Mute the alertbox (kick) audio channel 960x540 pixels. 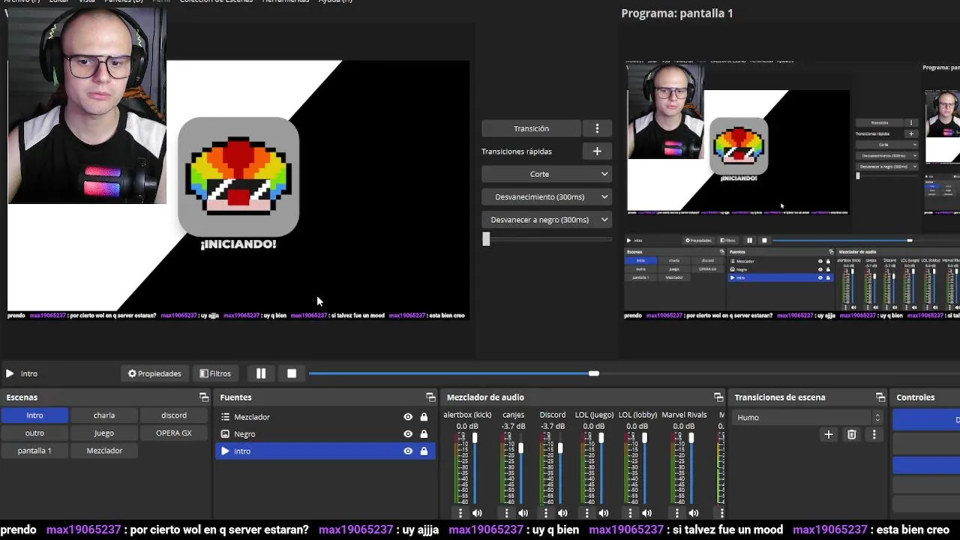tap(477, 513)
